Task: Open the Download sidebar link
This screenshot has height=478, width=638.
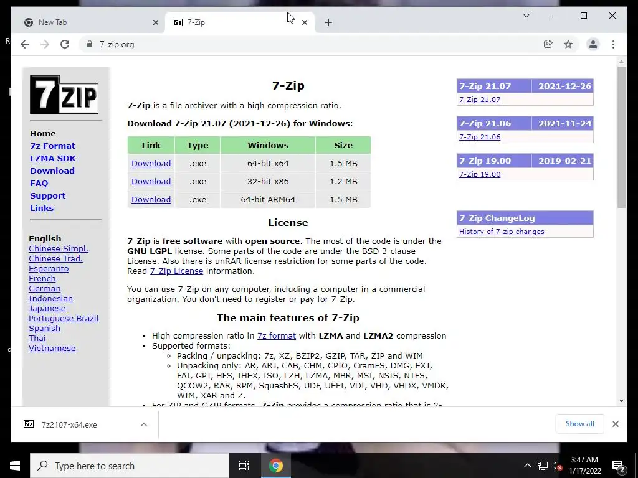Action: [52, 171]
